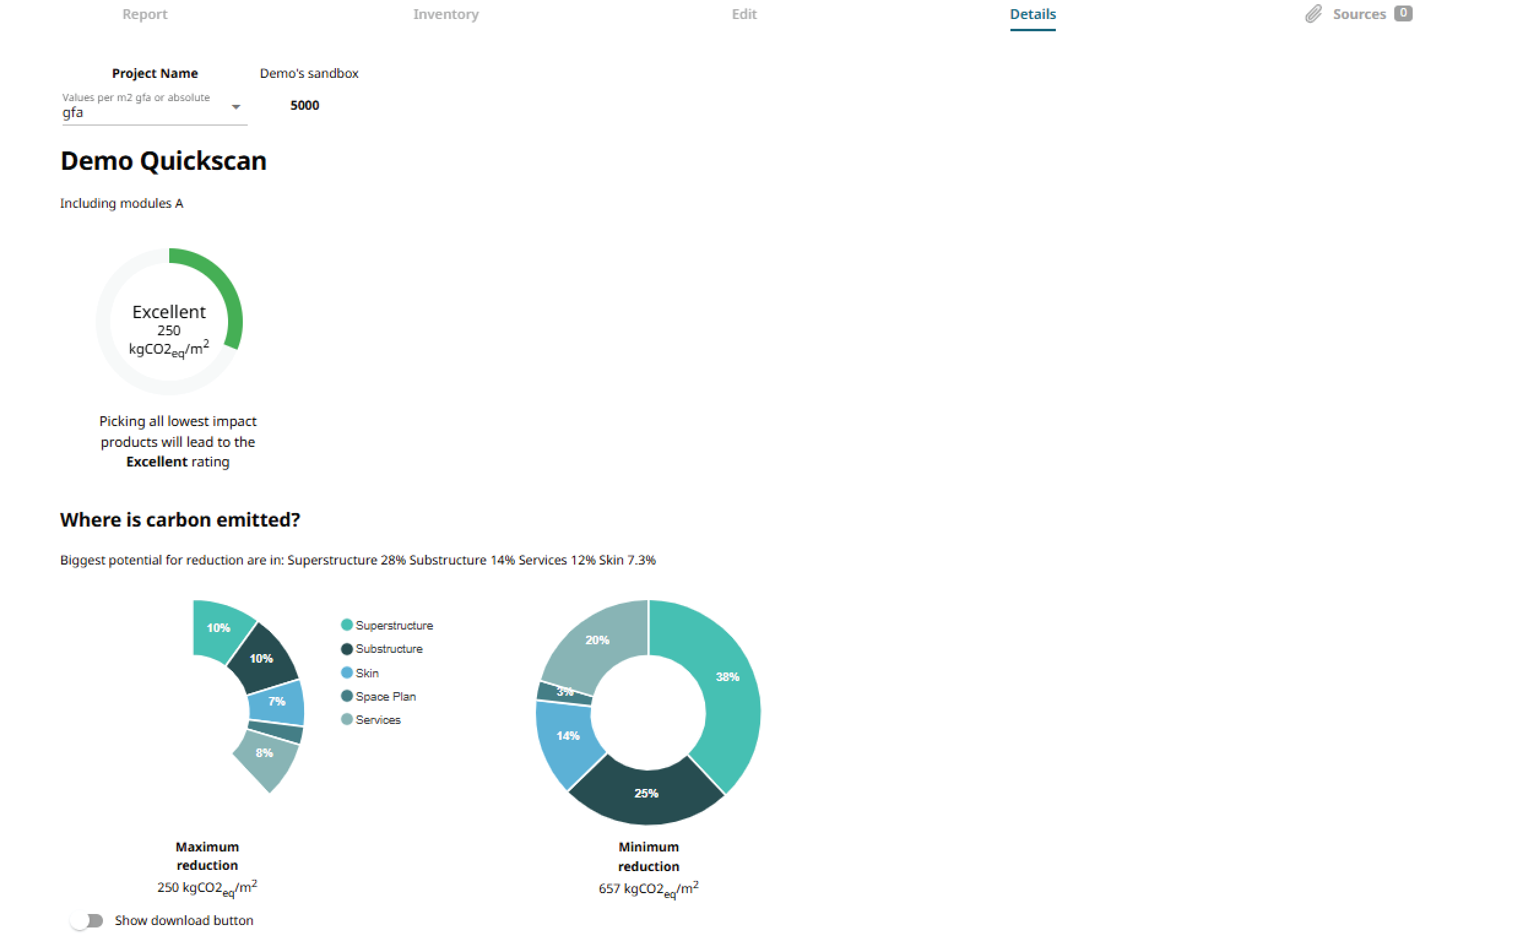This screenshot has height=952, width=1531.
Task: Click the 657 kgCO2eq/m2 value
Action: pos(649,889)
